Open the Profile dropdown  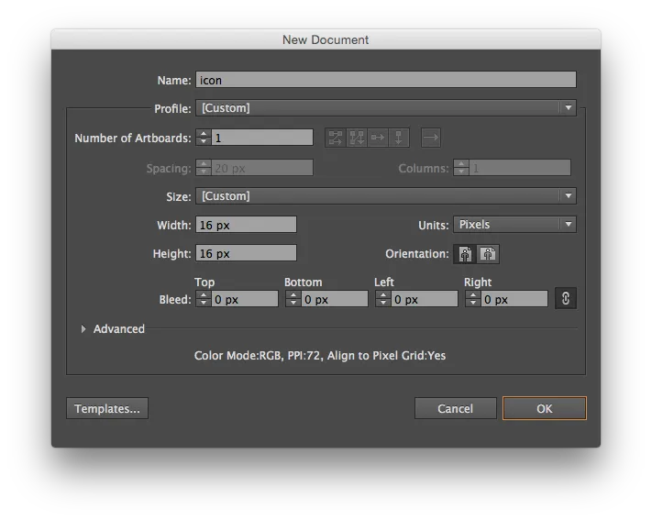[x=386, y=108]
